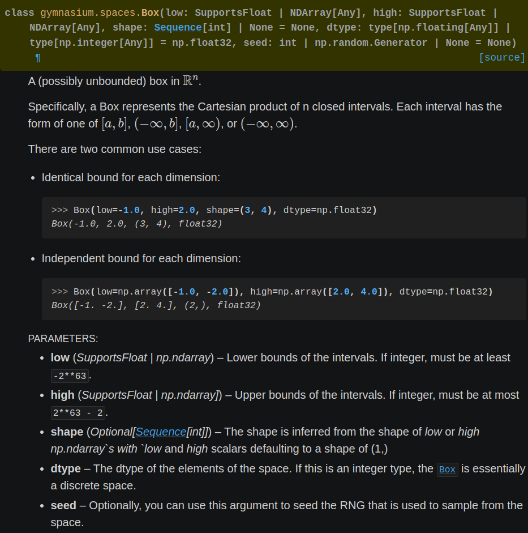Follow the Sequence link in the class signature

pos(178,28)
